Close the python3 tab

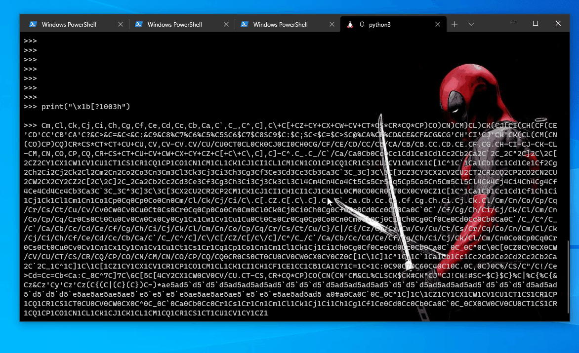(438, 24)
